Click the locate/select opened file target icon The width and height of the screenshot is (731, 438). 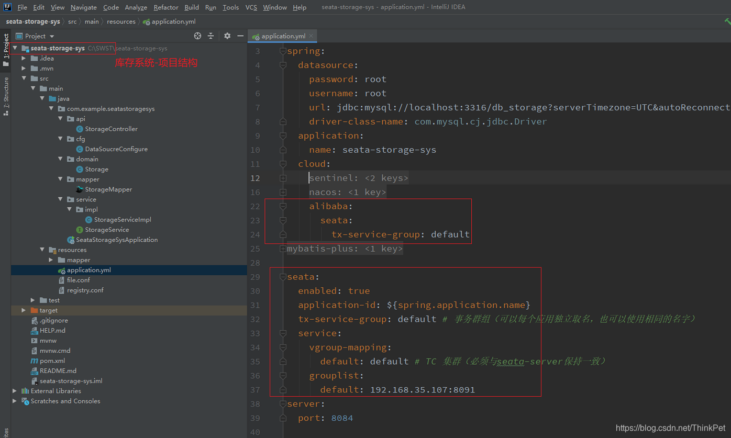(x=197, y=36)
